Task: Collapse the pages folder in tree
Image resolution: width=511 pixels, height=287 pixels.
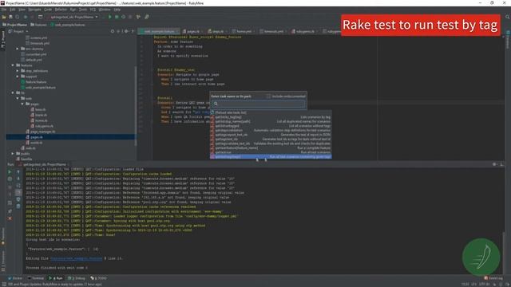Action: pos(22,104)
